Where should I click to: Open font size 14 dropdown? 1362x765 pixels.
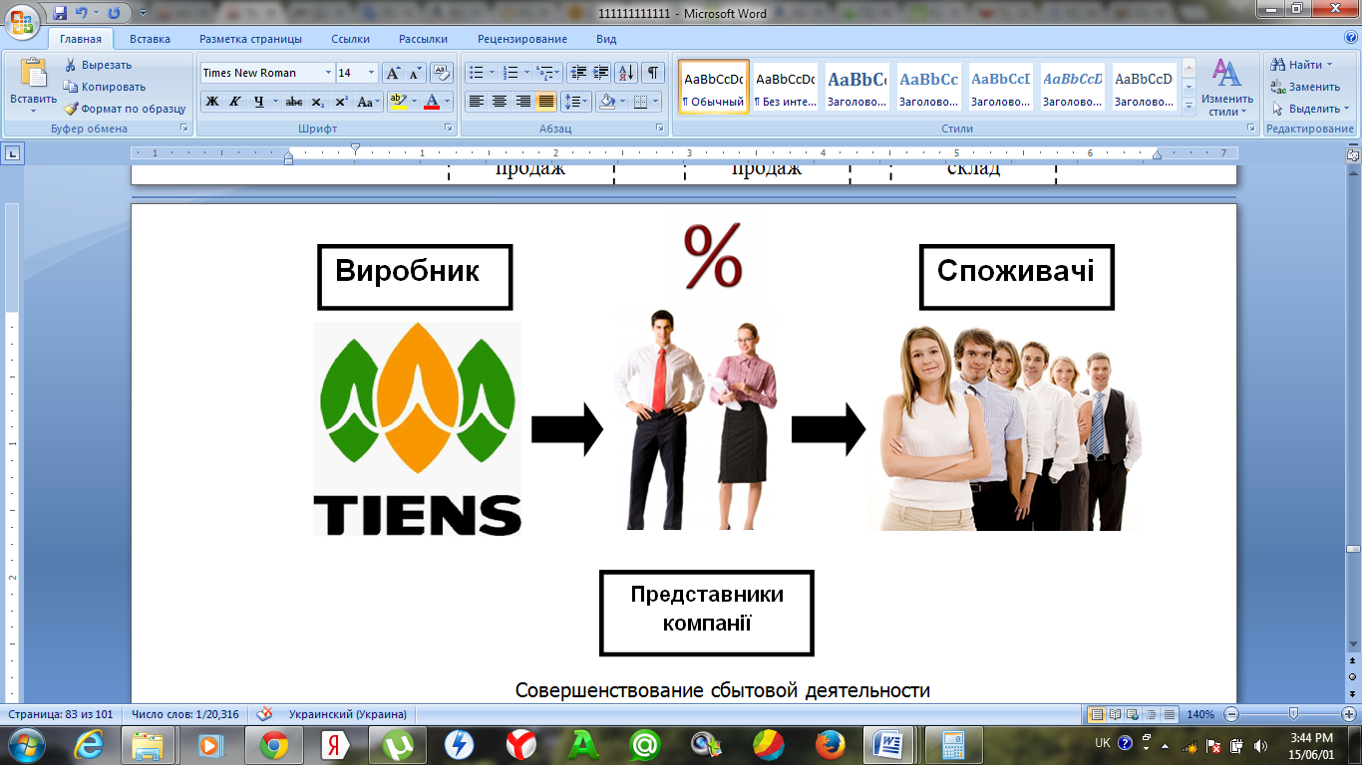(372, 73)
